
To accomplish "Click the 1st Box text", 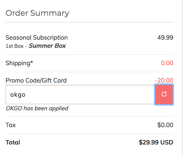I will (x=15, y=46).
